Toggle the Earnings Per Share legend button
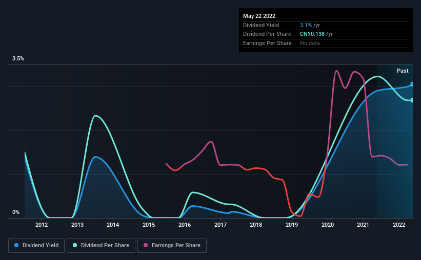Viewport: 421px width, 260px height. click(172, 246)
